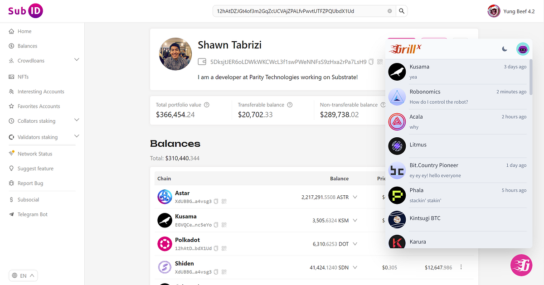544x285 pixels.
Task: Click the search magnifier button
Action: click(x=402, y=11)
